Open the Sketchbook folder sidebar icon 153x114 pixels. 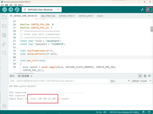pyautogui.click(x=4, y=17)
